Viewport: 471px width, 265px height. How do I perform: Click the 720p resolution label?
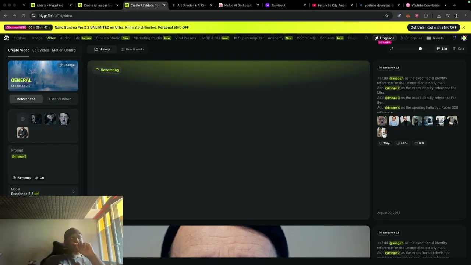point(385,143)
